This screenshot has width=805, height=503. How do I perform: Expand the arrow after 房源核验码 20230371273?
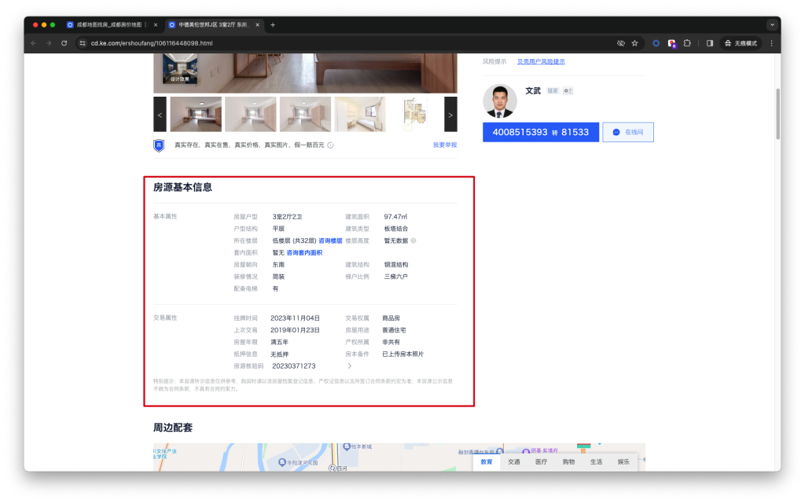(x=350, y=366)
